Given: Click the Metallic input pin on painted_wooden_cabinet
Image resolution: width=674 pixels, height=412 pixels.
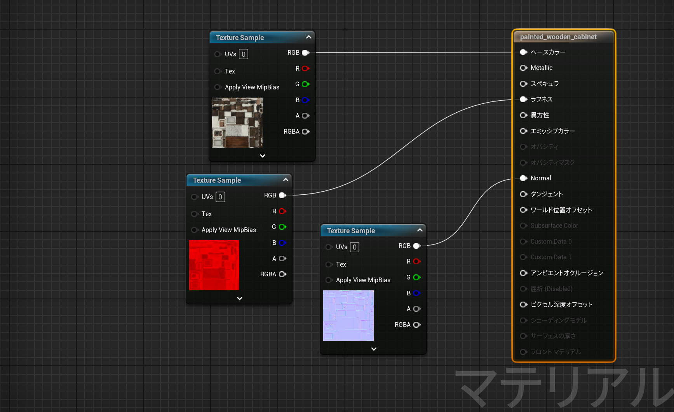Looking at the screenshot, I should [523, 68].
